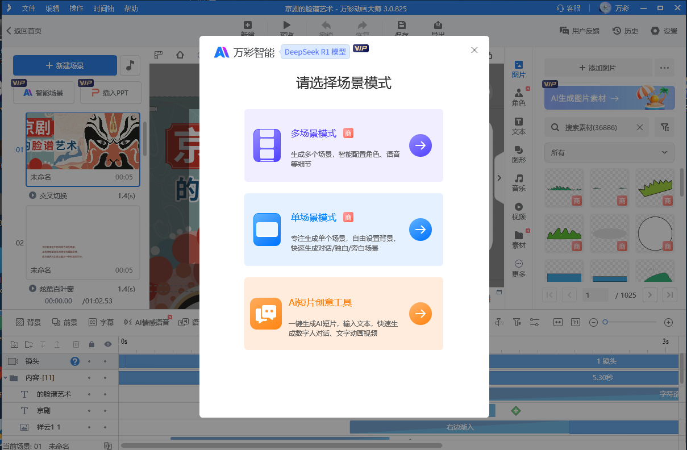Open single-scene mode with blue arrow
The width and height of the screenshot is (687, 450).
pyautogui.click(x=420, y=230)
